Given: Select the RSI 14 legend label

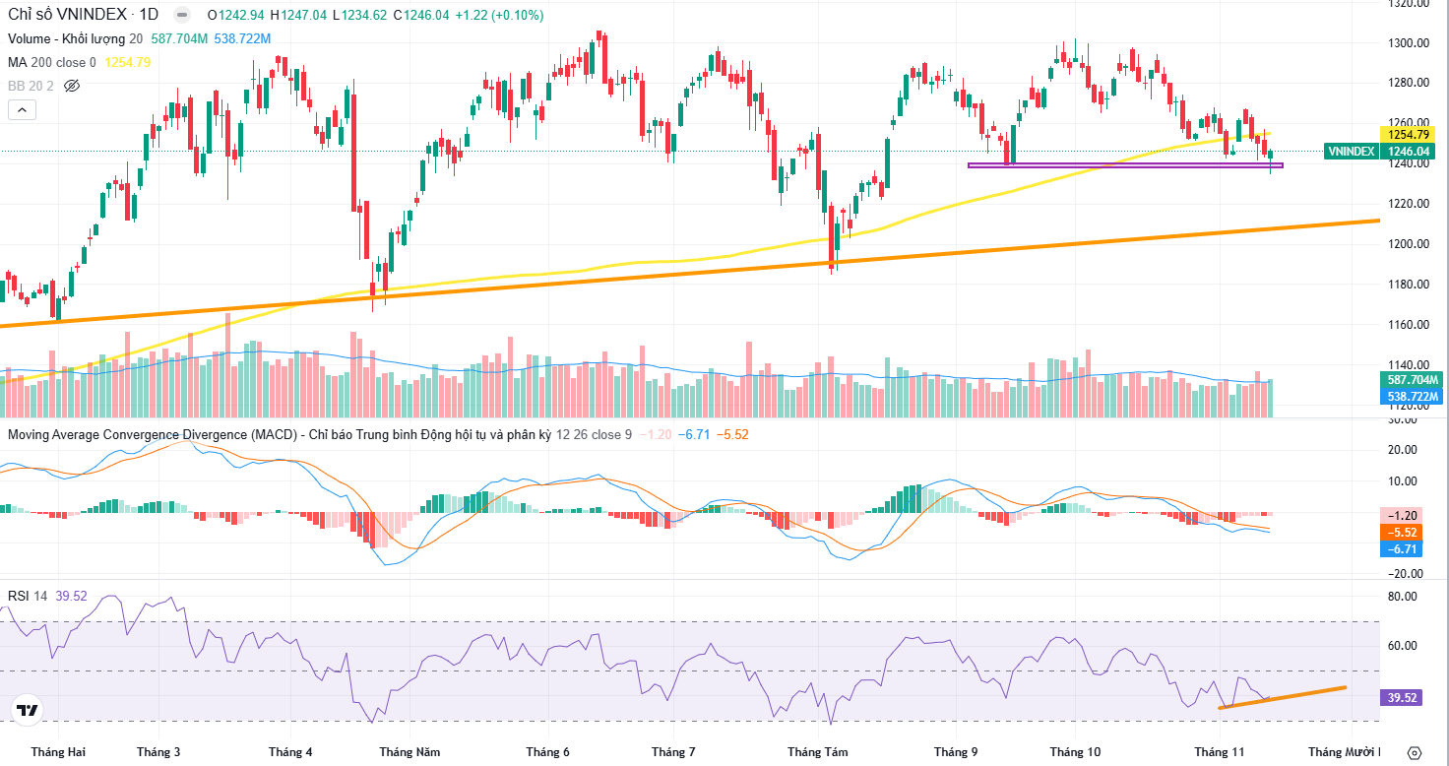Looking at the screenshot, I should click(x=29, y=596).
